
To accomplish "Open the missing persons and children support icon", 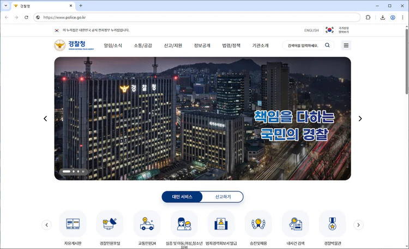I will click(184, 224).
